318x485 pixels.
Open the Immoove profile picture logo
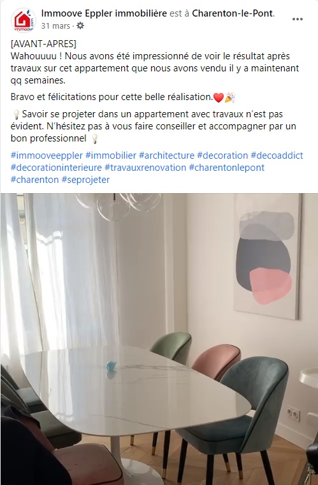click(24, 20)
